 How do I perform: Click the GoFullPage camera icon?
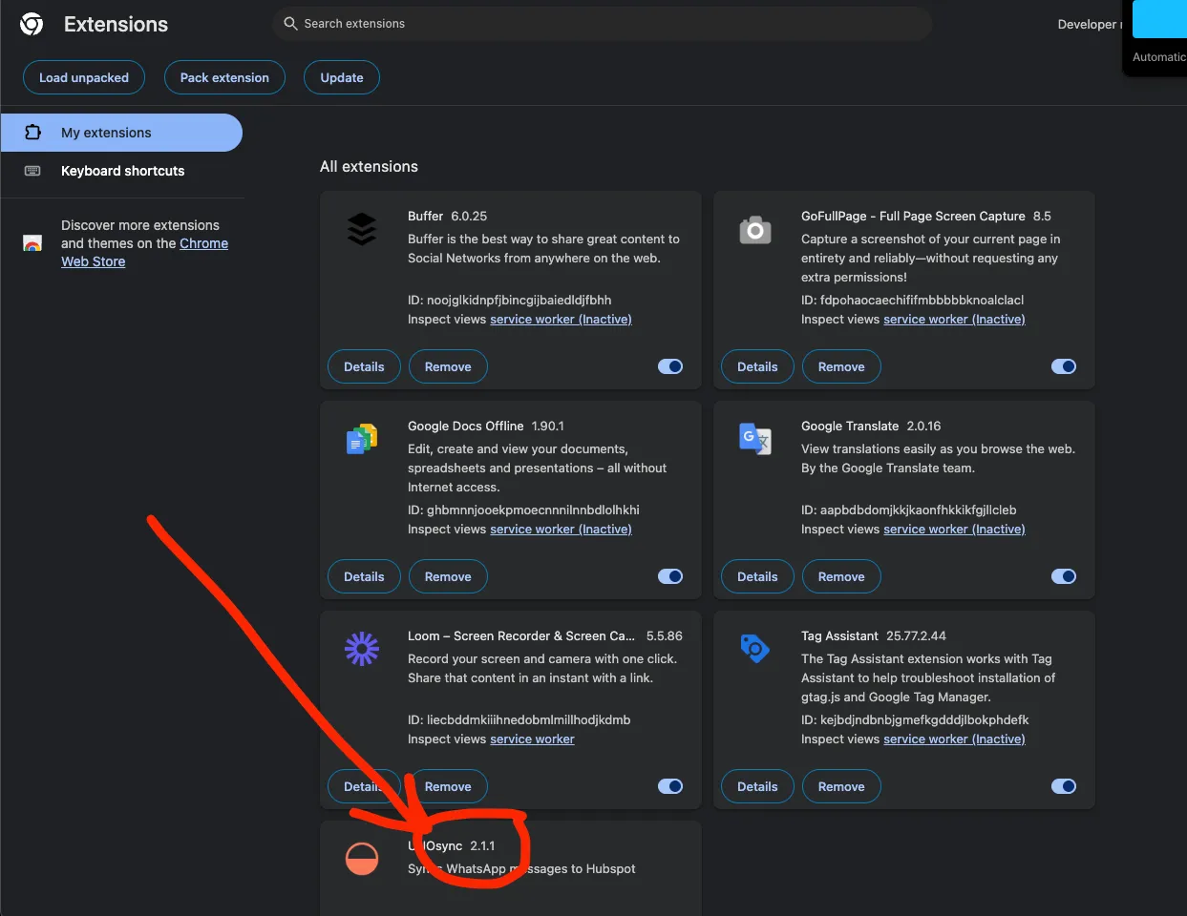coord(755,229)
